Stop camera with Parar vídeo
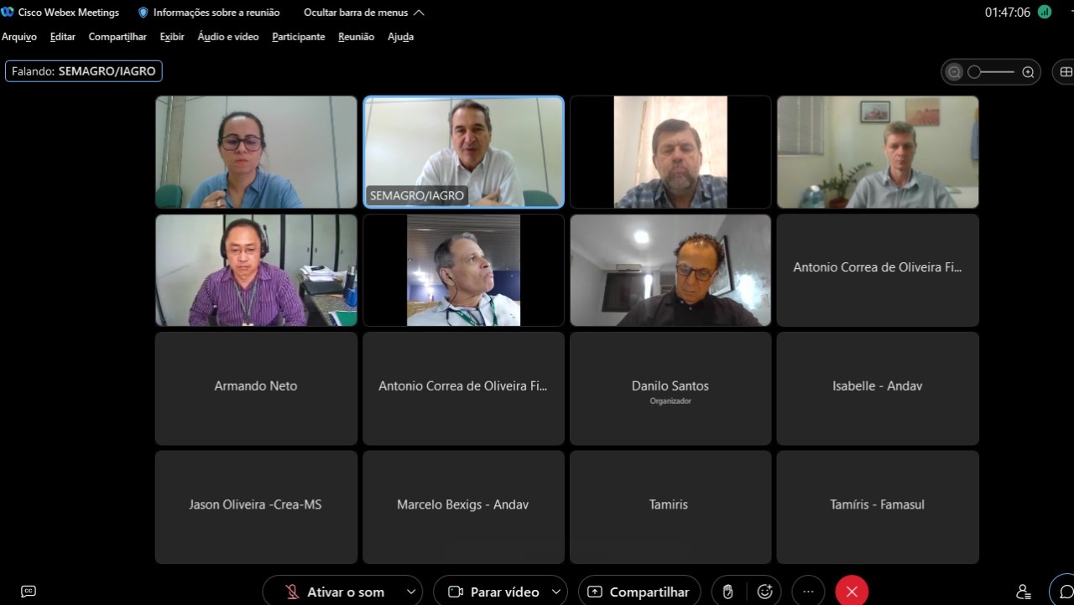Image resolution: width=1074 pixels, height=605 pixels. click(493, 592)
